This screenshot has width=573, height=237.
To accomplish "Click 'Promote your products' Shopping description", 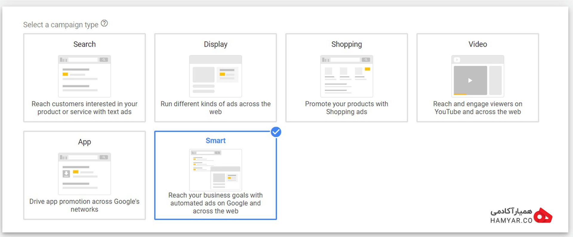I will (346, 108).
